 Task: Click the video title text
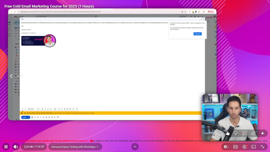click(x=49, y=6)
